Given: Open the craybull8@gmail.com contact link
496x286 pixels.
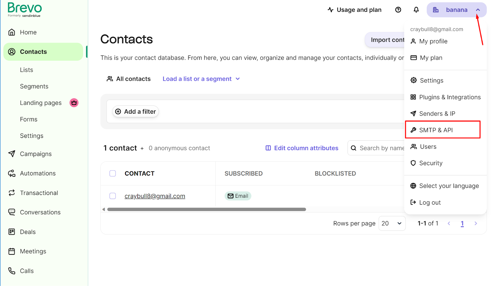Looking at the screenshot, I should [155, 196].
